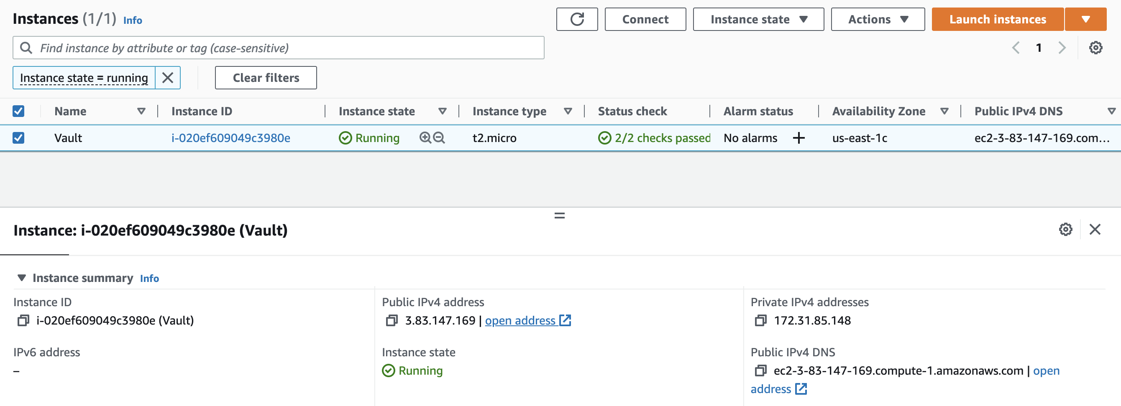Viewport: 1121px width, 406px height.
Task: Open the Launch instances split-button arrow
Action: point(1085,19)
